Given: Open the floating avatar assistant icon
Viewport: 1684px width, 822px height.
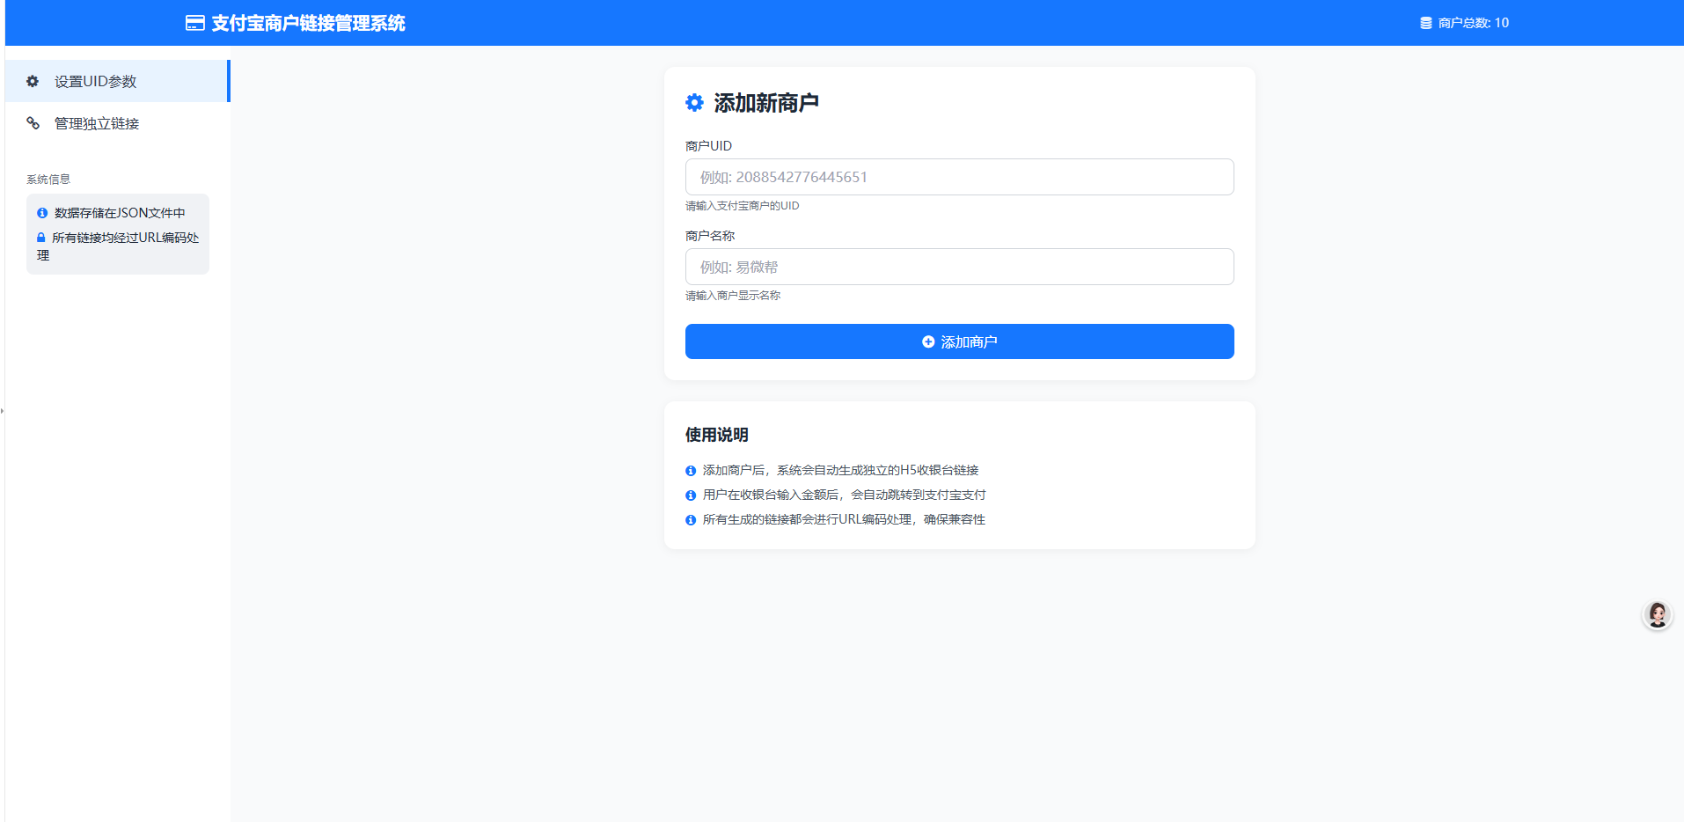Looking at the screenshot, I should [1657, 614].
